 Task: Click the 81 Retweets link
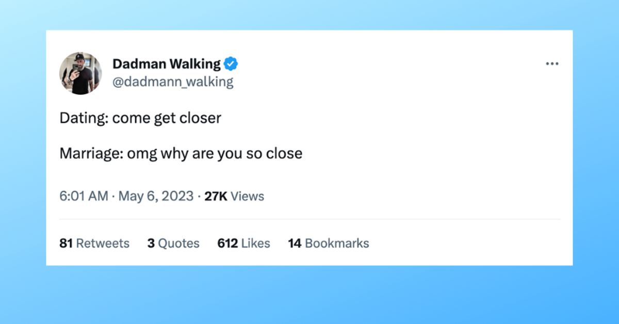pyautogui.click(x=94, y=243)
